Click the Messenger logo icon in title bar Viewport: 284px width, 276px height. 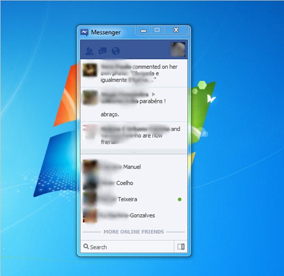85,33
